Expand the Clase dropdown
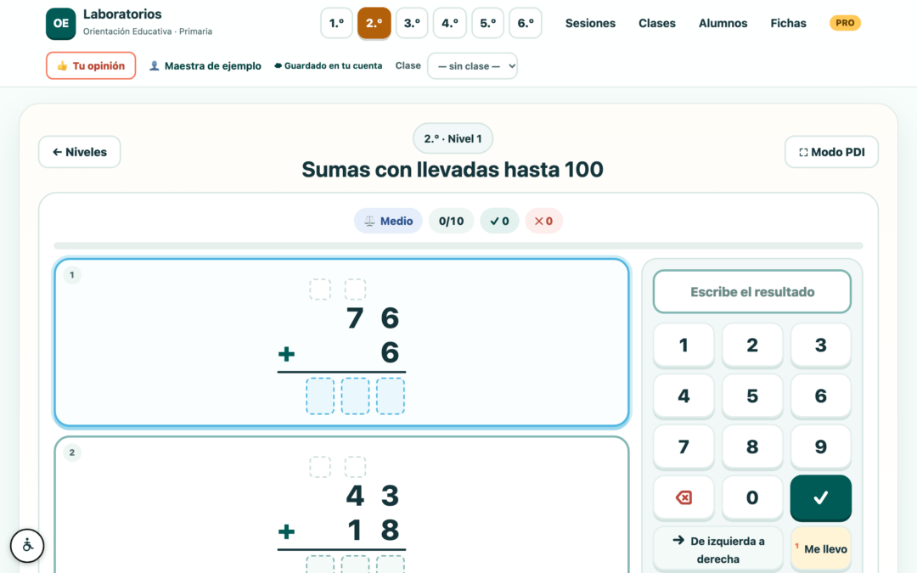This screenshot has width=917, height=573. (473, 66)
